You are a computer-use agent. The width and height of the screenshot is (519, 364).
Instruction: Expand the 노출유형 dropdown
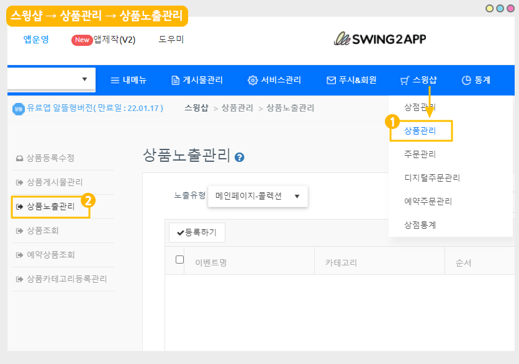pyautogui.click(x=257, y=196)
